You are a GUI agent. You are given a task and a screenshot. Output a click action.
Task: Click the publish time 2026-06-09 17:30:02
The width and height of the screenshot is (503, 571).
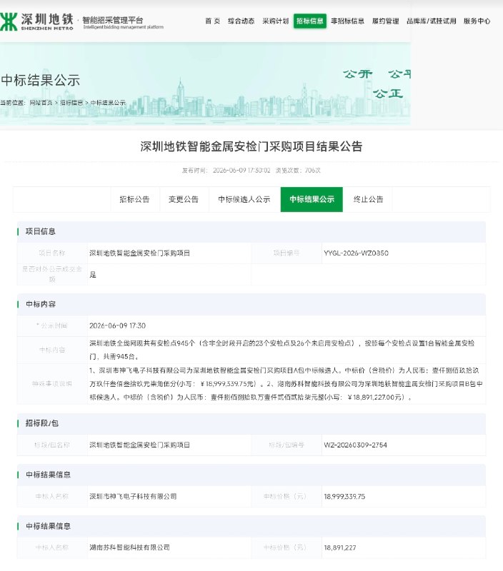click(241, 171)
